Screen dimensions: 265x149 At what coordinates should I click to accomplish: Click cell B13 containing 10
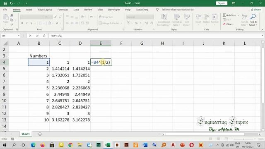click(x=39, y=120)
